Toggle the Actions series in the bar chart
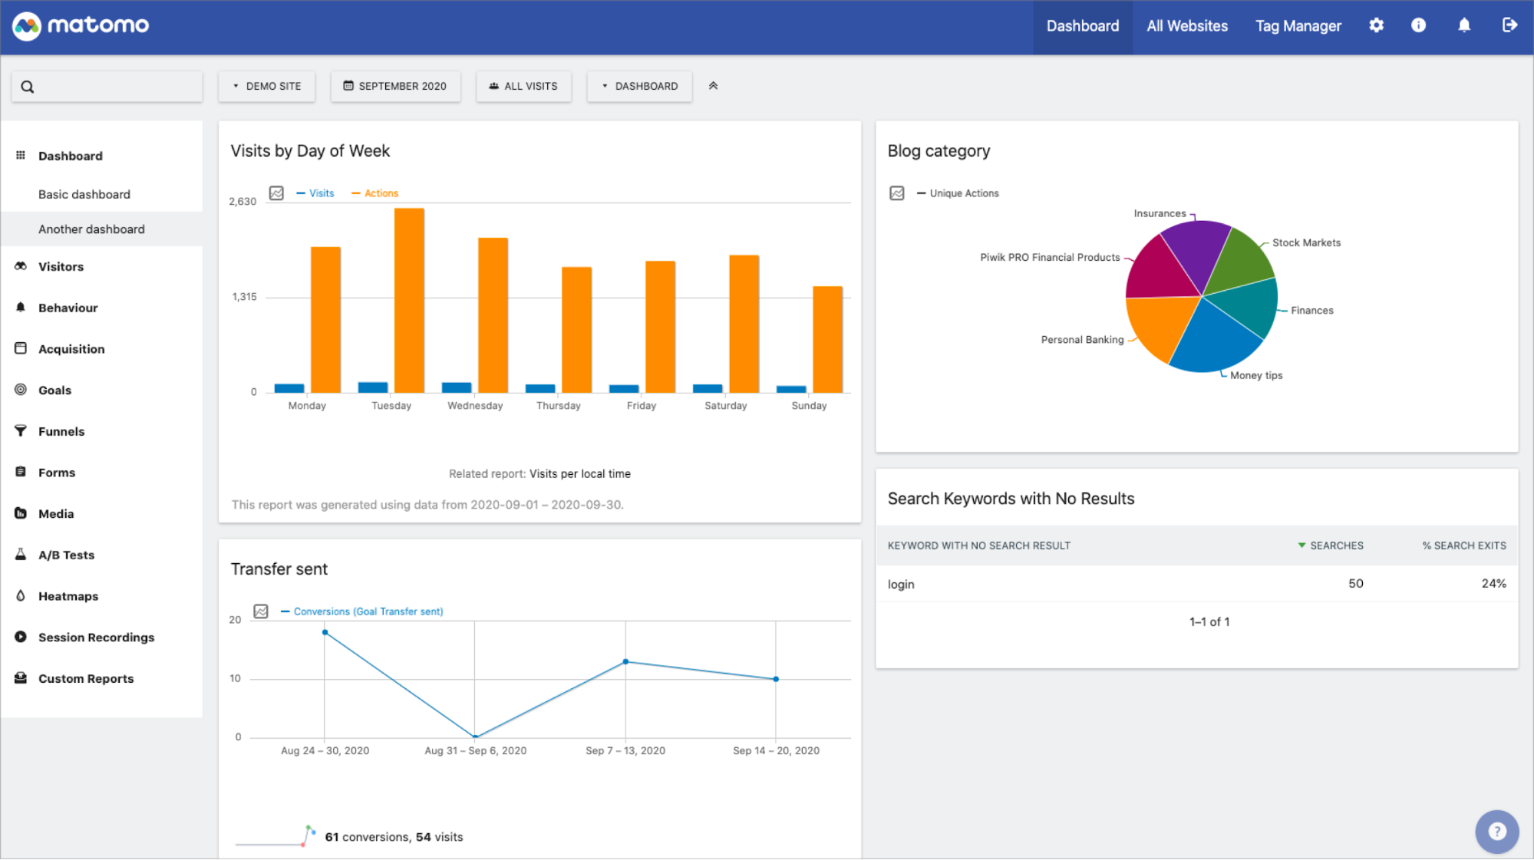The width and height of the screenshot is (1534, 860). (x=381, y=193)
